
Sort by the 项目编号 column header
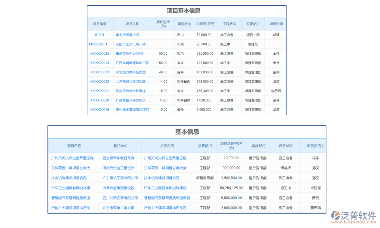pyautogui.click(x=100, y=24)
